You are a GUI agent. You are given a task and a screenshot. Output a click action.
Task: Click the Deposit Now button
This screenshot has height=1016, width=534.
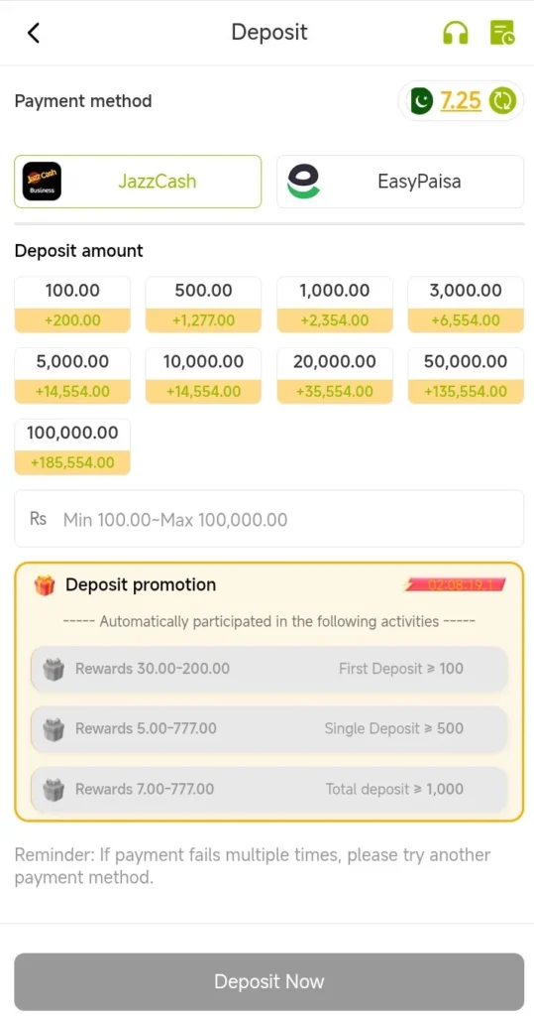click(x=269, y=981)
